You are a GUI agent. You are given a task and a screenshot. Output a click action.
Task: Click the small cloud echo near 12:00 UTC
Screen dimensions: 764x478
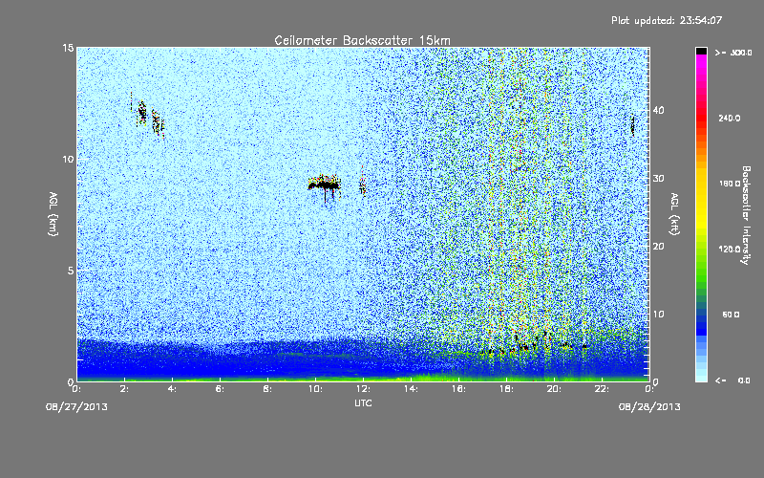pyautogui.click(x=363, y=184)
